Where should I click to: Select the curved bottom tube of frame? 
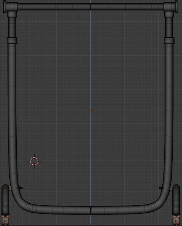(90, 210)
